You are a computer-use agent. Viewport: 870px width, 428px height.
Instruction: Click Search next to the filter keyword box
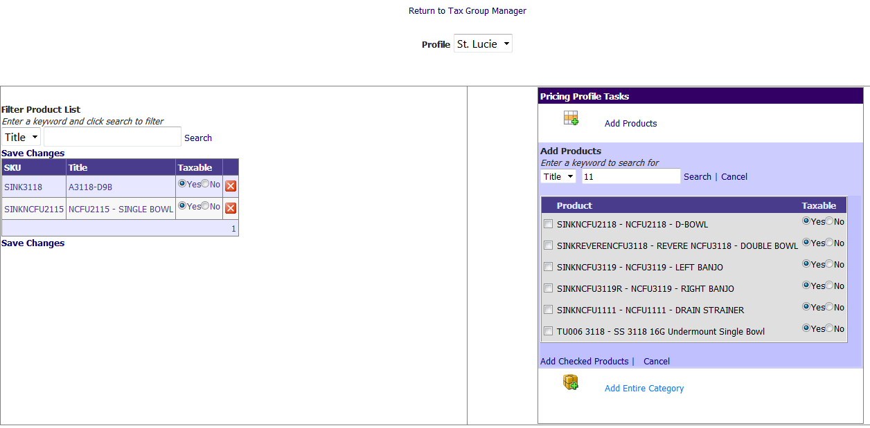tap(198, 138)
